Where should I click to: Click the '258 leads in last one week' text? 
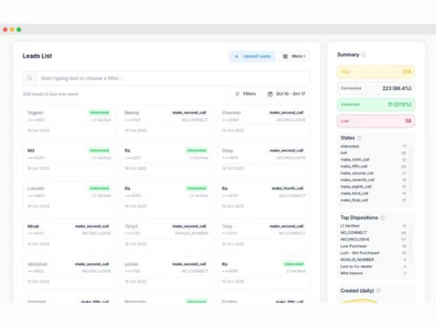click(x=51, y=94)
